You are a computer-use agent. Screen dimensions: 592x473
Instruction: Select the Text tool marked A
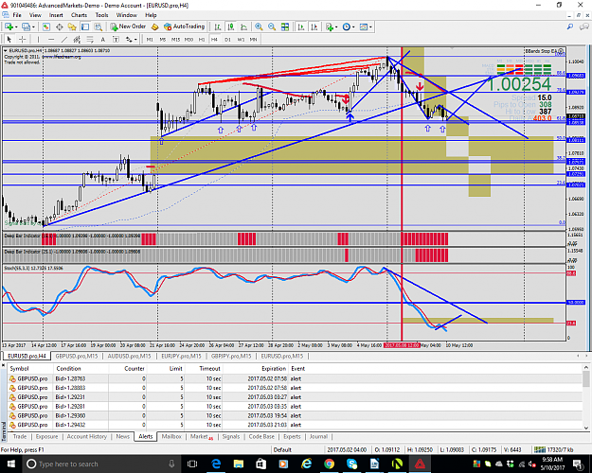102,39
